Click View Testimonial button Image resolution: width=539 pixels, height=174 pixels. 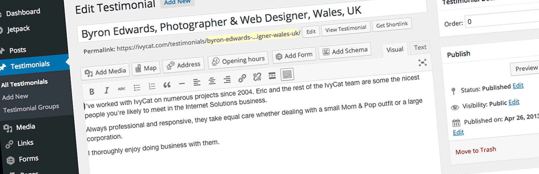[346, 29]
